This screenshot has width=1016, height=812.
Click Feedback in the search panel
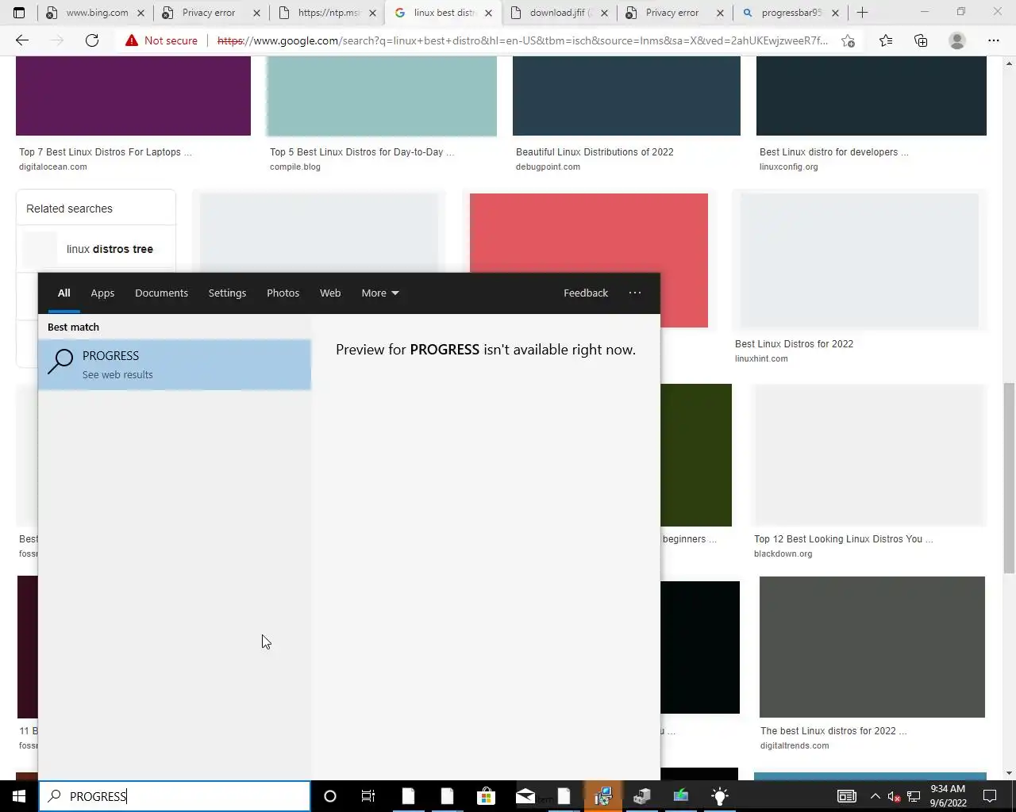(586, 293)
